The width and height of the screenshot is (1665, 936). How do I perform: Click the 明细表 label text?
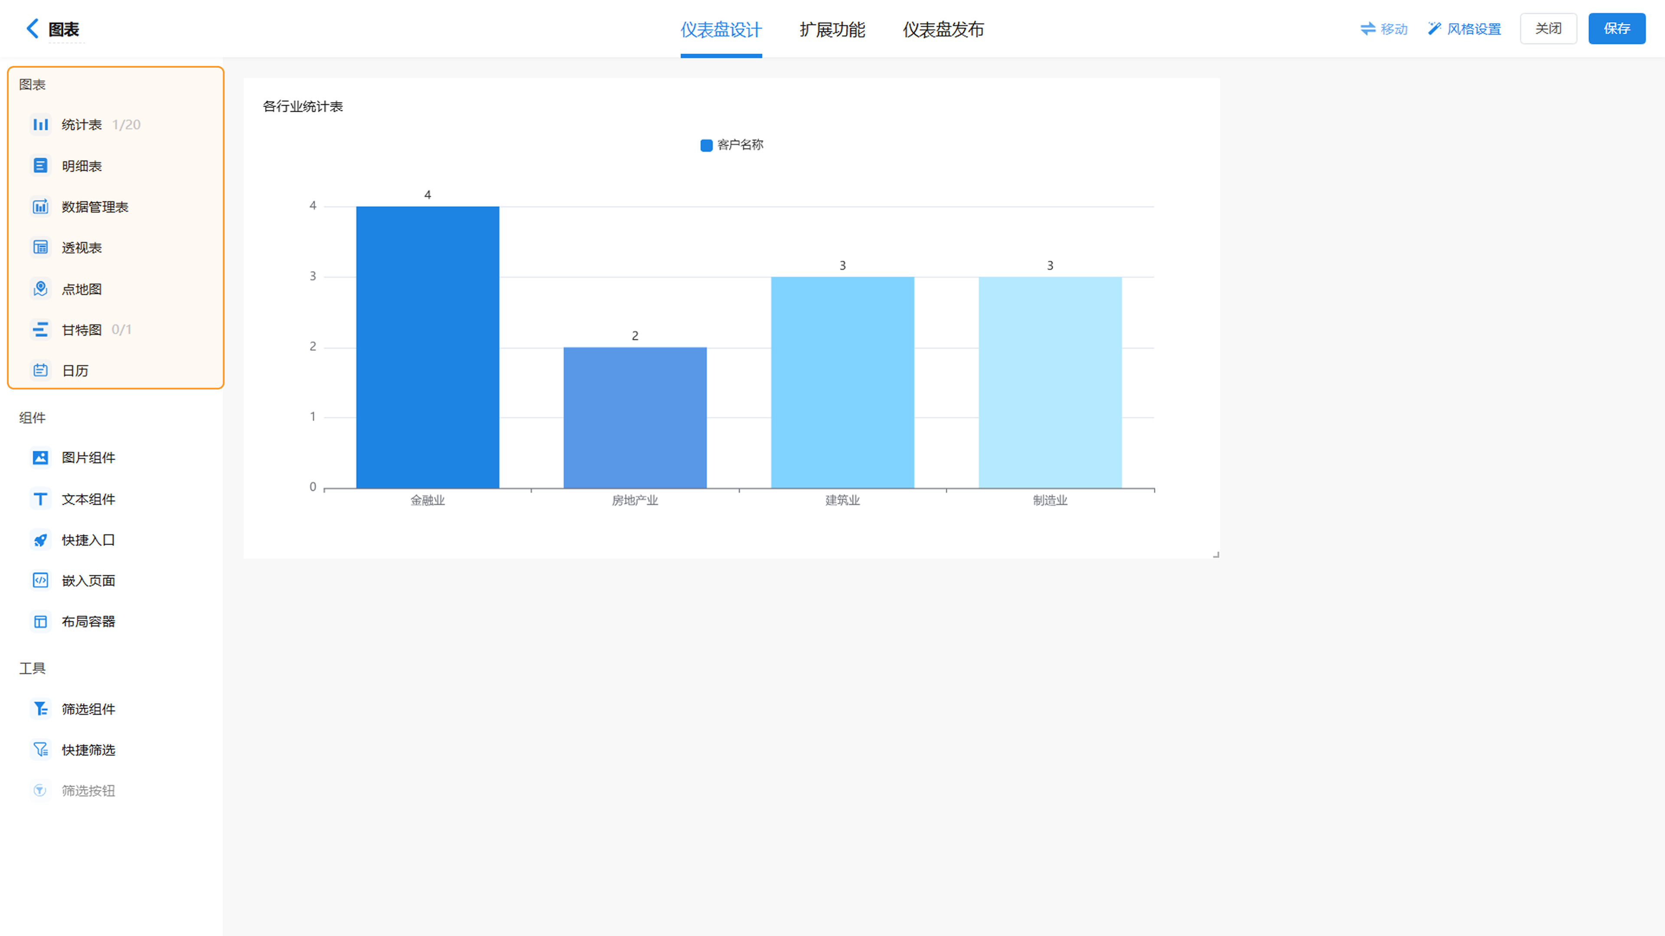coord(82,166)
